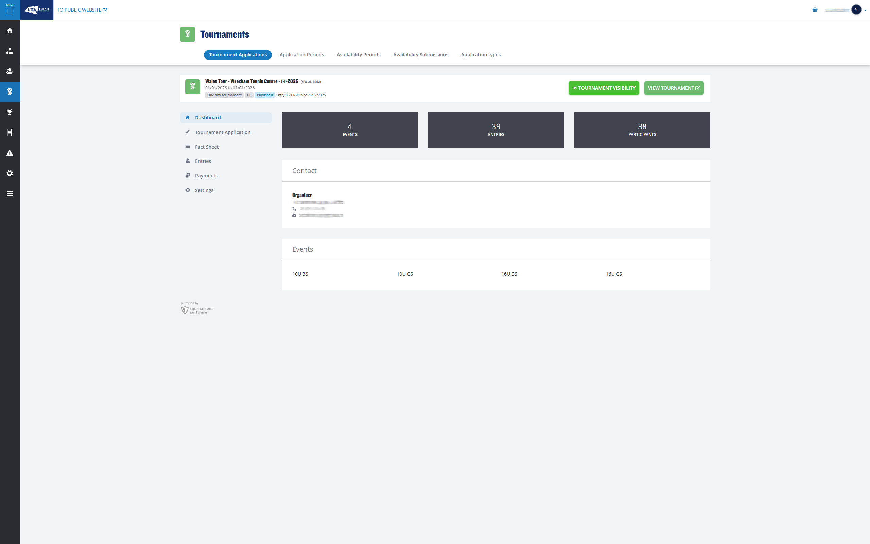The width and height of the screenshot is (870, 544).
Task: Open the ladder icon in sidebar
Action: [x=10, y=132]
